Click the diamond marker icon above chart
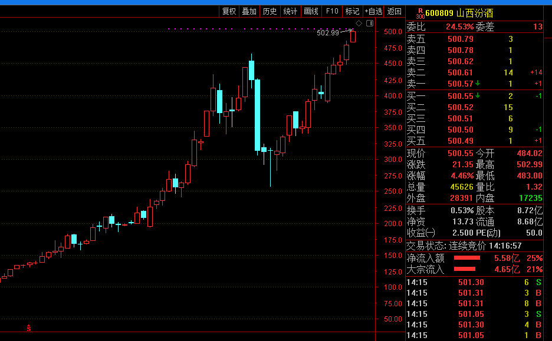The height and width of the screenshot is (341, 552). tap(359, 23)
